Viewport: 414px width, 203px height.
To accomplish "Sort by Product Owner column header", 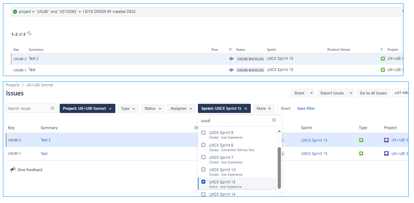I will click(339, 49).
